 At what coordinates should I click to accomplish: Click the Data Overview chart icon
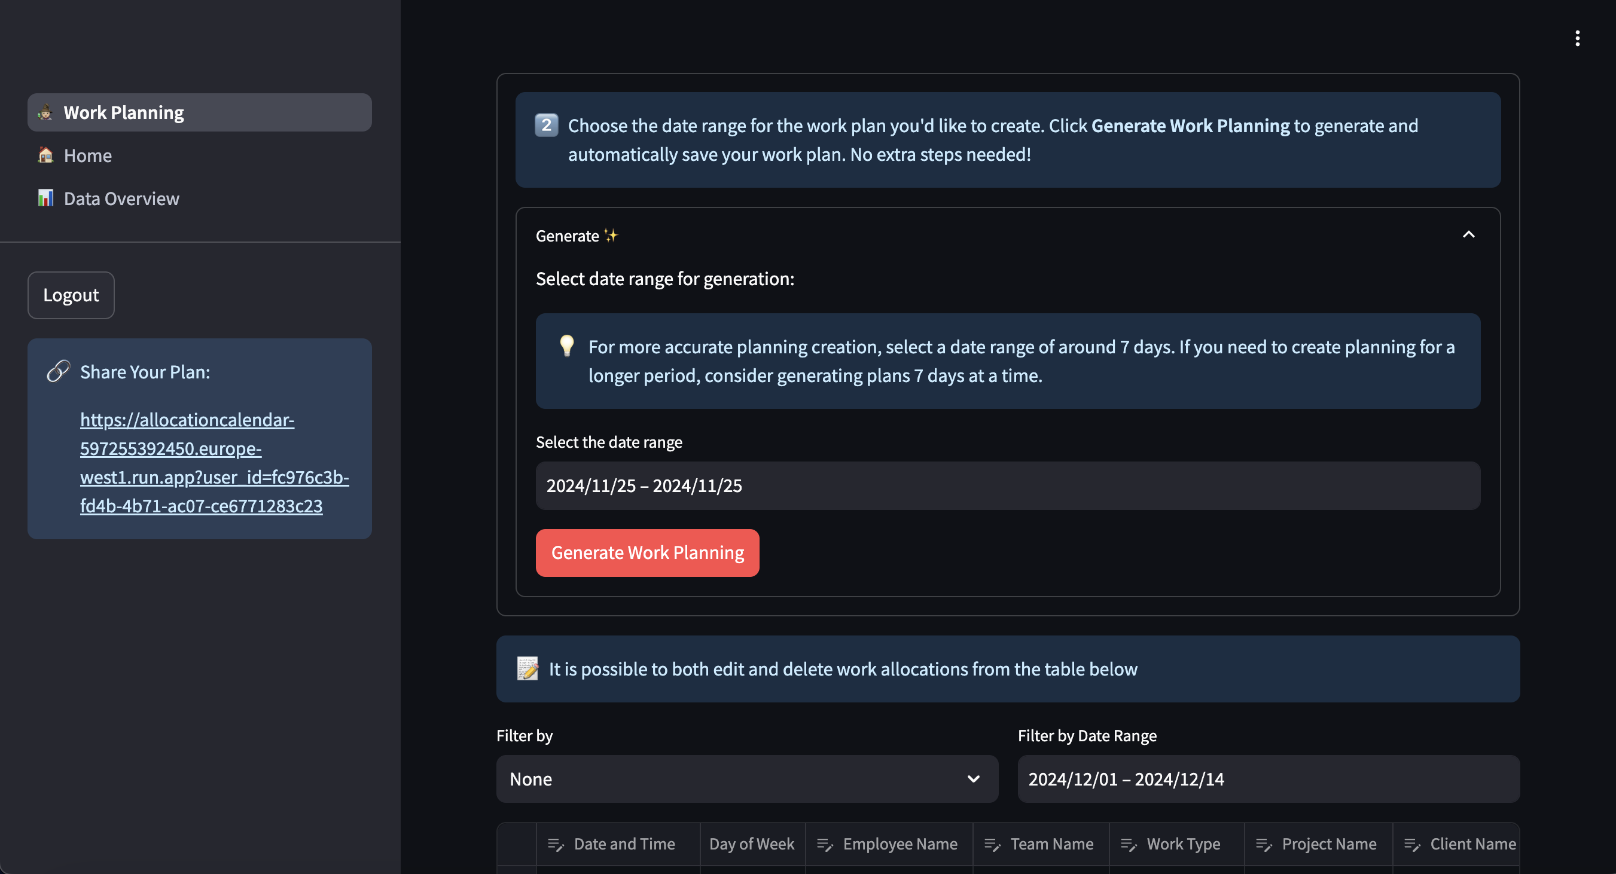45,198
